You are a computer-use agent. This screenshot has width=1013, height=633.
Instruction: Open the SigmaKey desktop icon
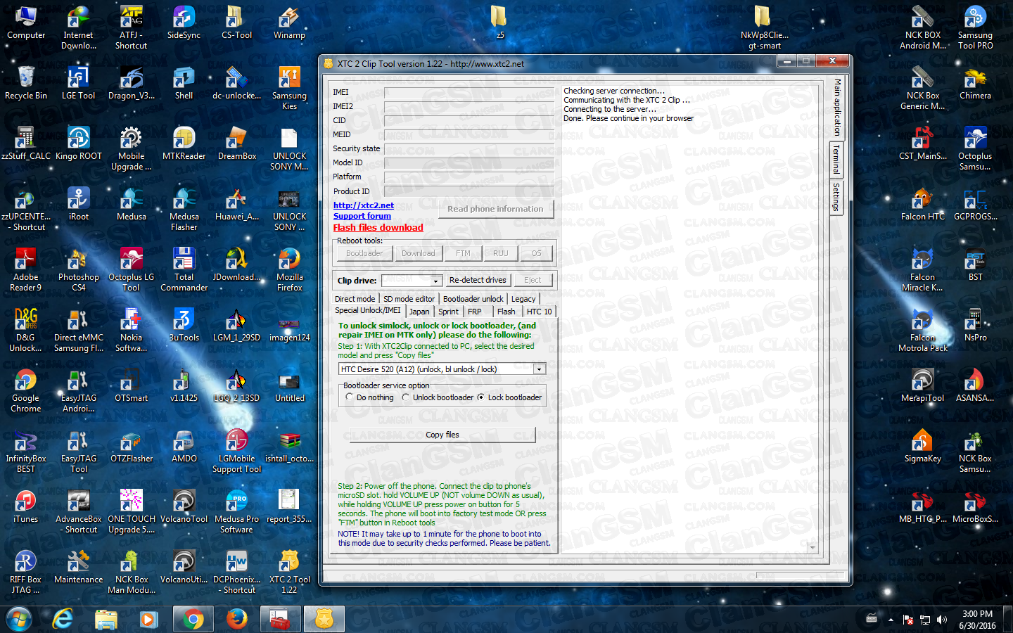point(922,446)
